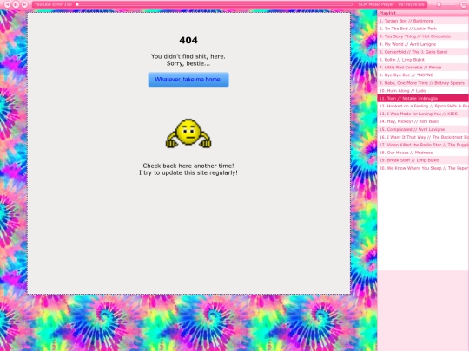This screenshot has width=469, height=351.
Task: Select highlighted 'Torn // Natalie Imbruglia' track
Action: tap(423, 98)
